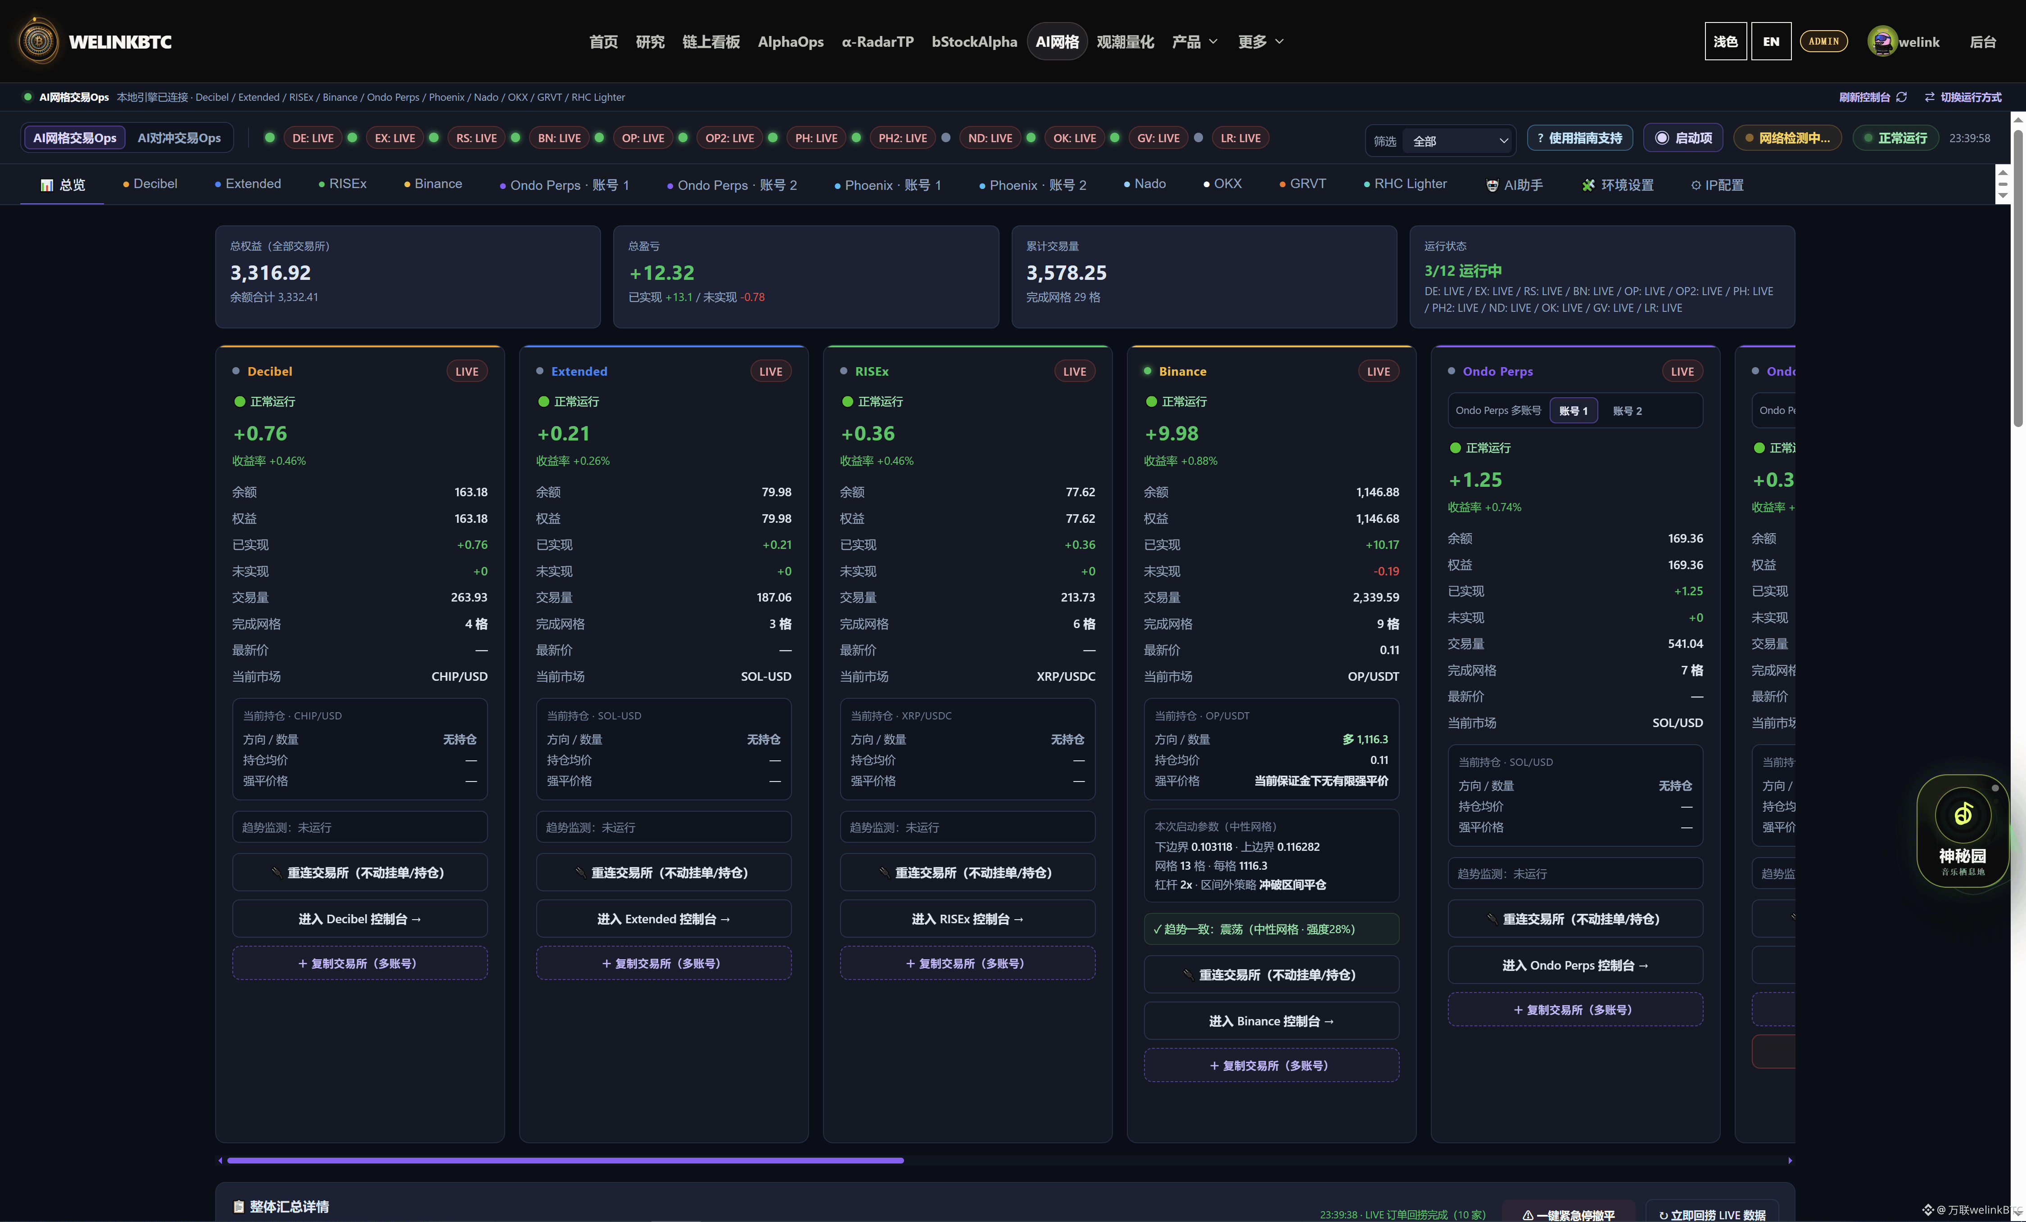Open the Binance exchange tab
Screen dimensions: 2026x1222
tap(433, 184)
